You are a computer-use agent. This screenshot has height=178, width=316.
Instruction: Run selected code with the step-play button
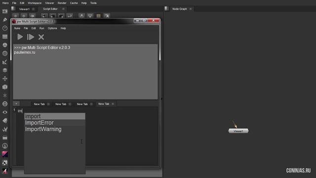pyautogui.click(x=31, y=37)
